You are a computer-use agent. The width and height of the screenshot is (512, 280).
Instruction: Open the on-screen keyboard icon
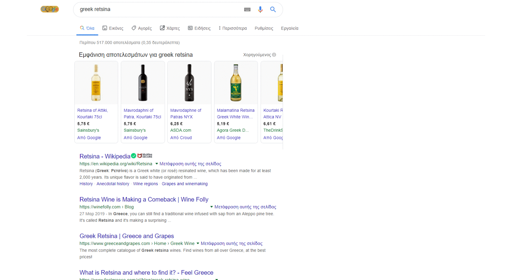click(x=247, y=10)
